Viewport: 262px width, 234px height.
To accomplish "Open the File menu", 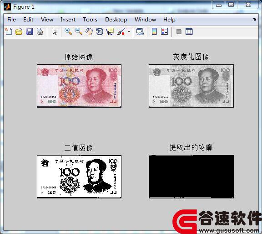I will (x=11, y=20).
